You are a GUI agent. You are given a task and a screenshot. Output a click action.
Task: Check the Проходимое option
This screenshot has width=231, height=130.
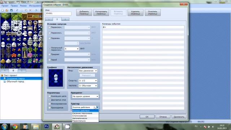point(49,108)
